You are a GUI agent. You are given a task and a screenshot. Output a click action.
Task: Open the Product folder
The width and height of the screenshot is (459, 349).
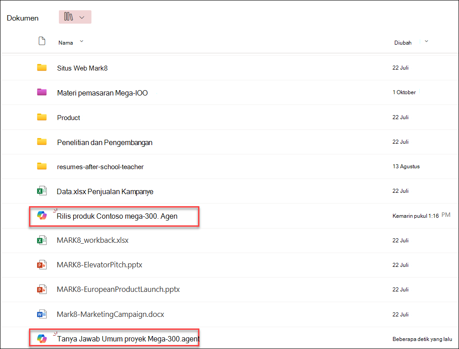click(x=69, y=118)
